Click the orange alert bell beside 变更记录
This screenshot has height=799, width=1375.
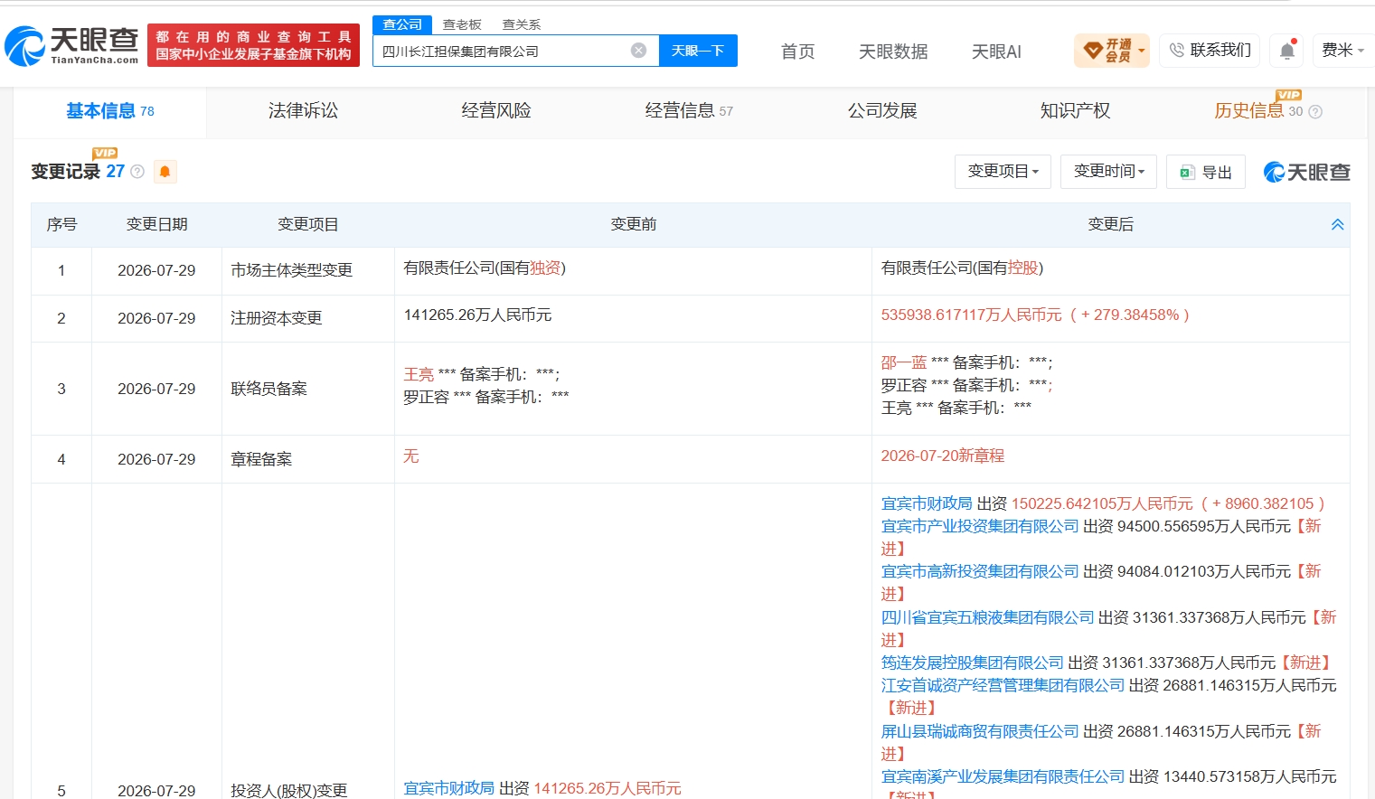coord(165,172)
